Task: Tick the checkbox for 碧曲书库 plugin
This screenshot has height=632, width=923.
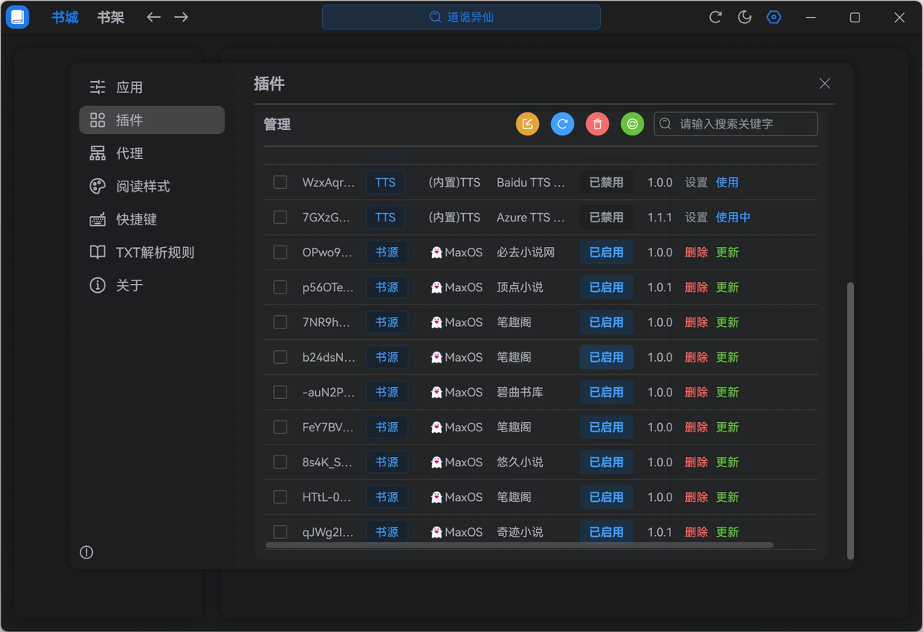Action: point(280,392)
